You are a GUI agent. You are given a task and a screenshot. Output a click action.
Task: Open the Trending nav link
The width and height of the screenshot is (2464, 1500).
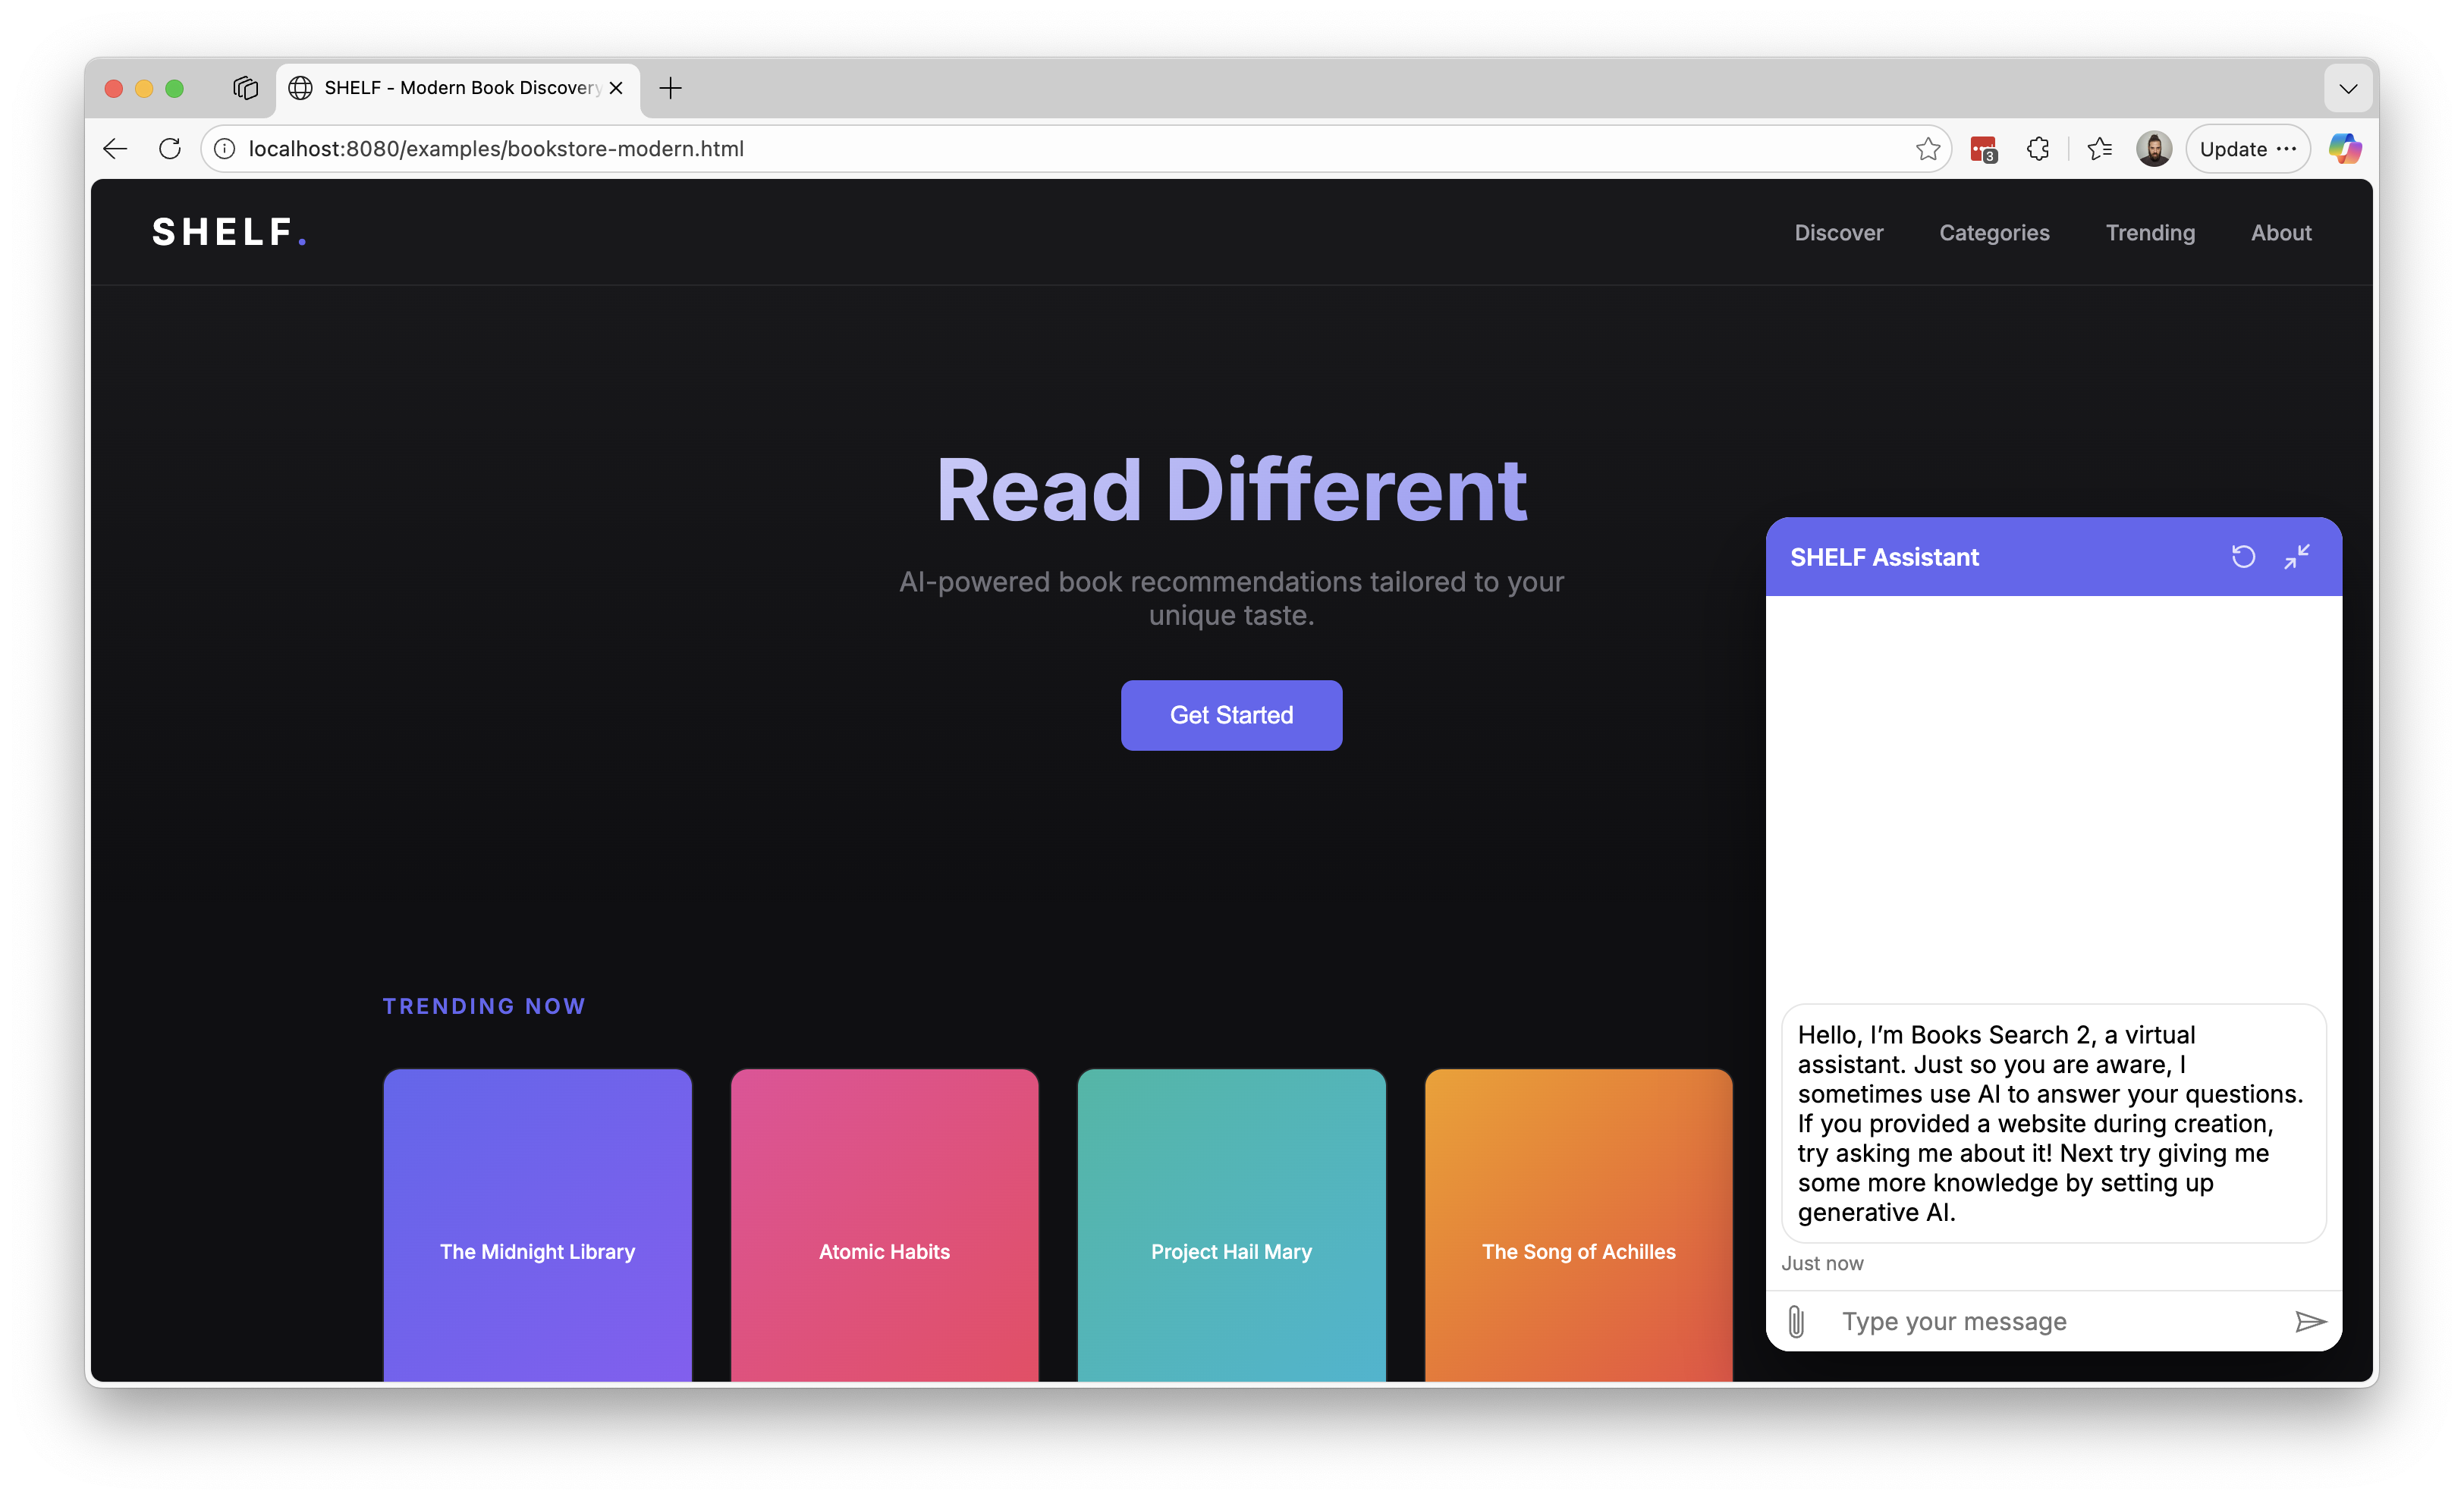pos(2150,233)
